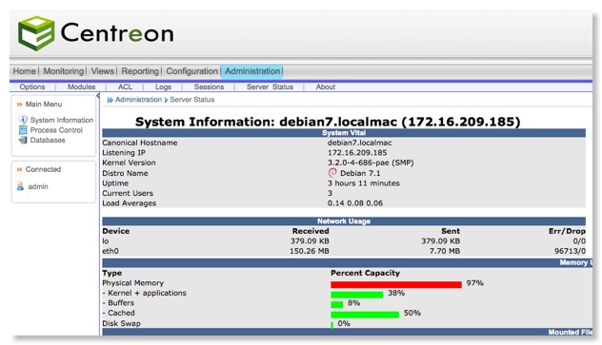Open the Options submenu
Image resolution: width=602 pixels, height=345 pixels.
(32, 86)
